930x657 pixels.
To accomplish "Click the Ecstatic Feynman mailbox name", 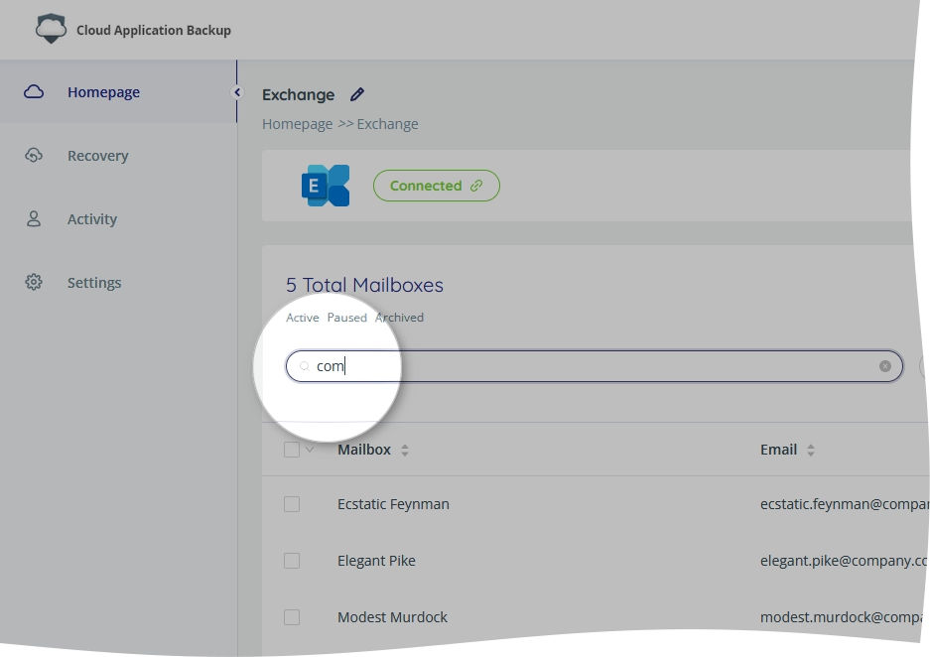I will 393,504.
